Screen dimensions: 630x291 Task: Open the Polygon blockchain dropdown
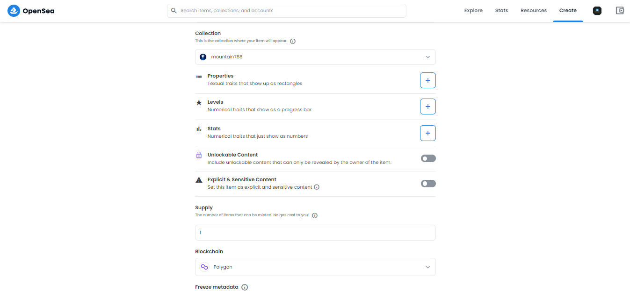(315, 267)
